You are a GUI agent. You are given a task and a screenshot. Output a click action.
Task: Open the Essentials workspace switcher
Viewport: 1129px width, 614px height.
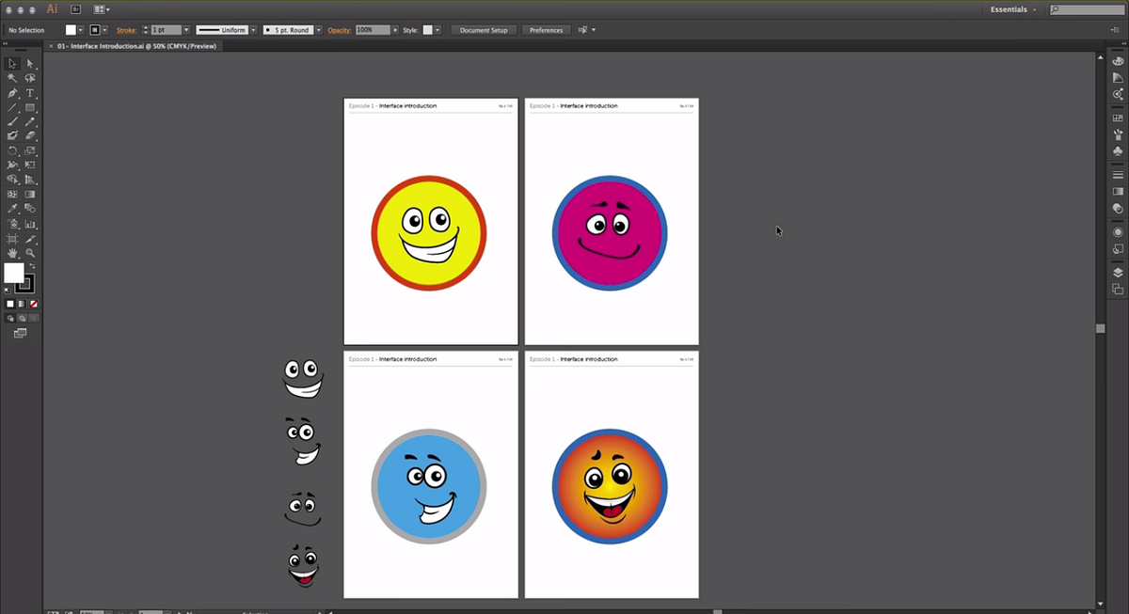(x=1013, y=9)
